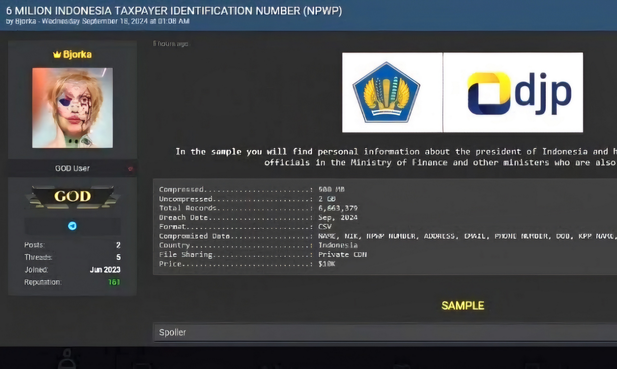Viewport: 617px width, 369px height.
Task: Open the 6 Milion Indonesia Taxpayer thread title
Action: point(174,11)
